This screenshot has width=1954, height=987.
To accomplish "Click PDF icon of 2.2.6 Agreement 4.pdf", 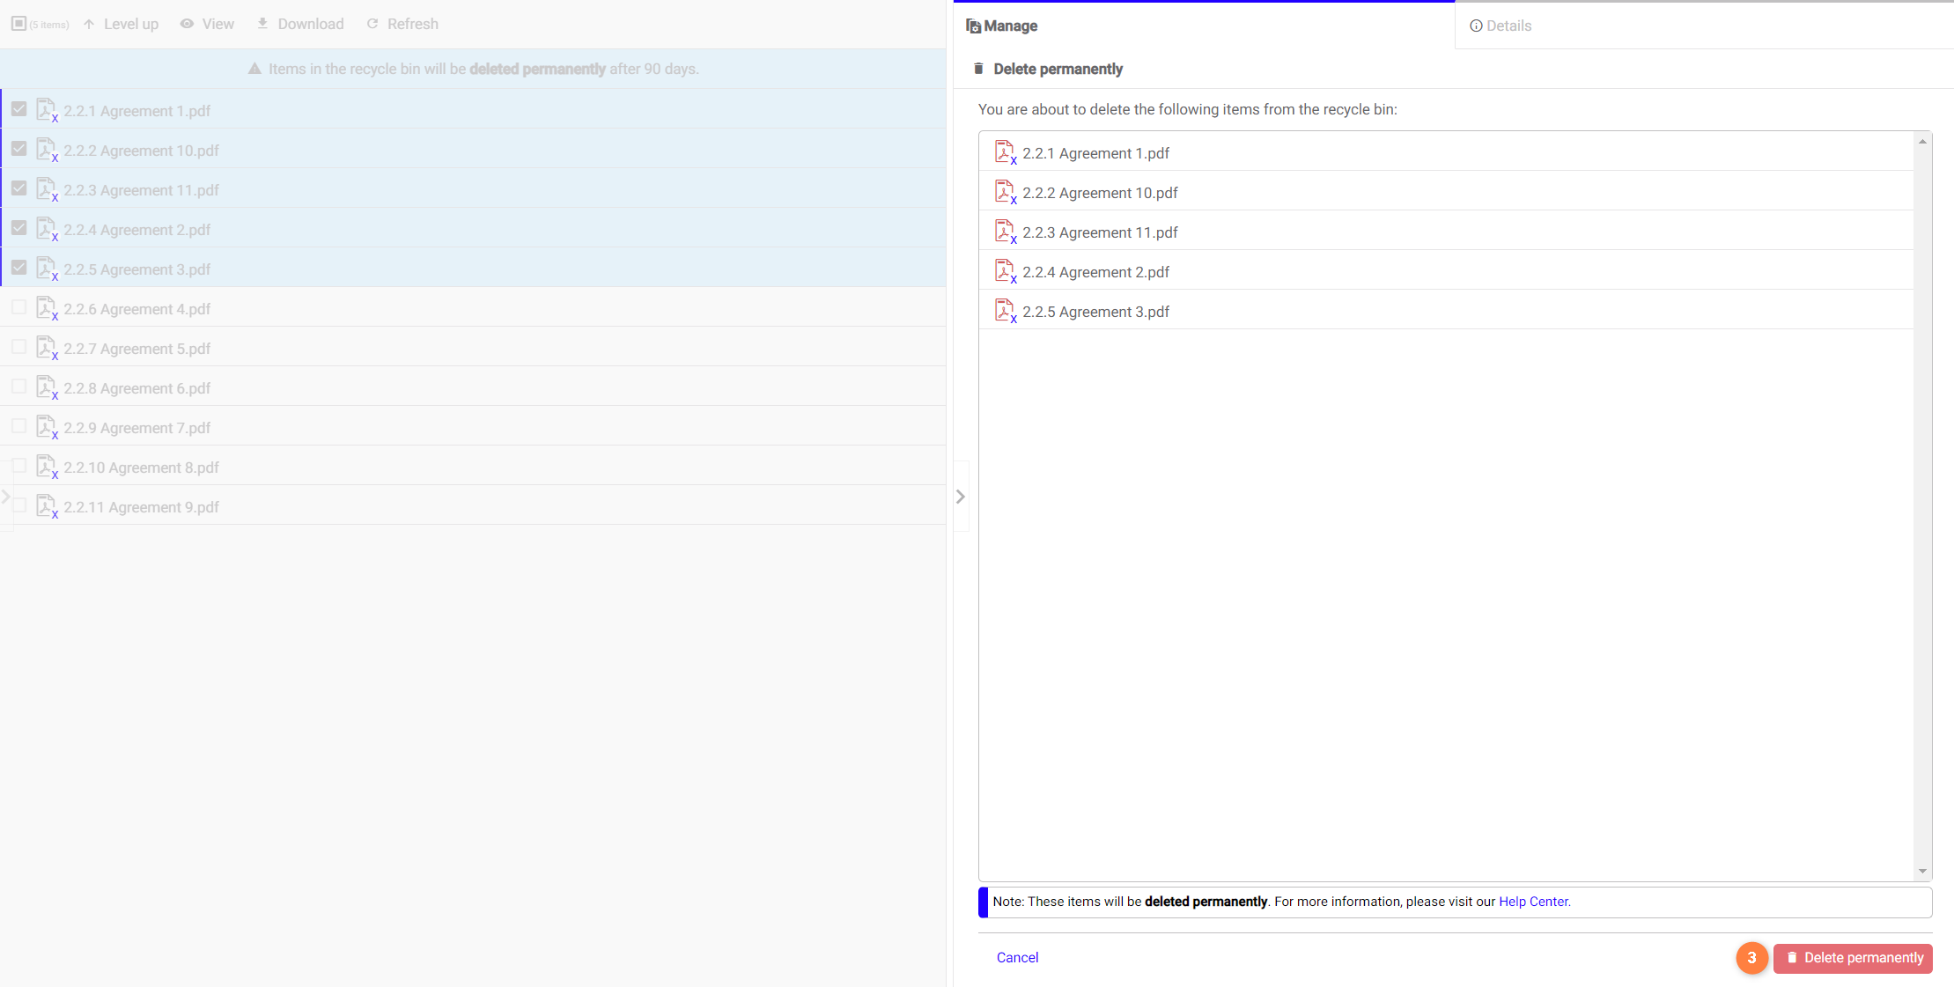I will pyautogui.click(x=46, y=308).
